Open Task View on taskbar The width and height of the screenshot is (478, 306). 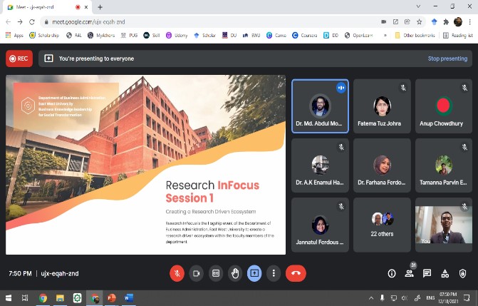pos(25,297)
